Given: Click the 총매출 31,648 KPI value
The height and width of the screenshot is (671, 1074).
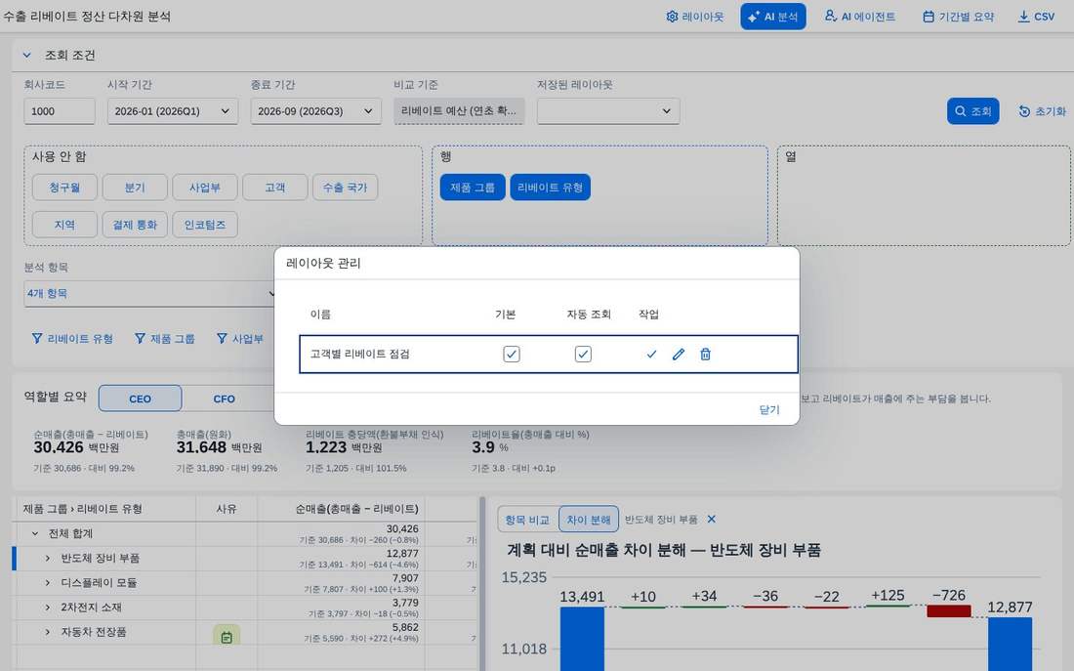Looking at the screenshot, I should click(x=201, y=447).
